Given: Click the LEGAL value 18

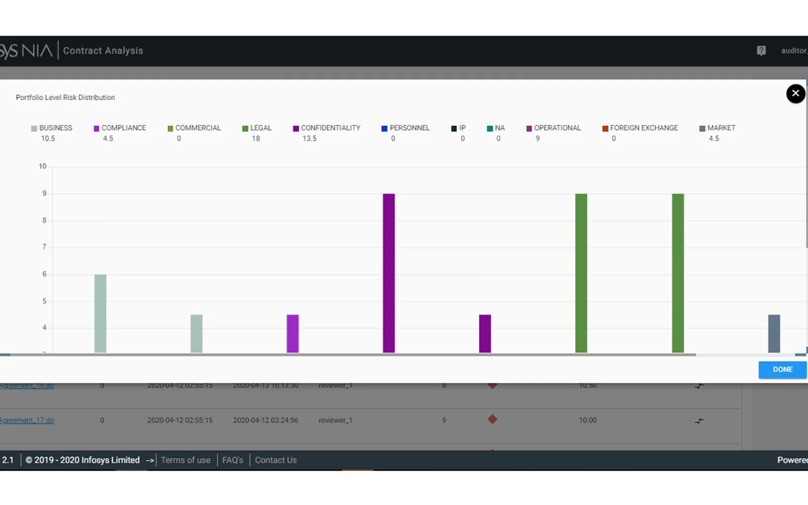Looking at the screenshot, I should 256,138.
